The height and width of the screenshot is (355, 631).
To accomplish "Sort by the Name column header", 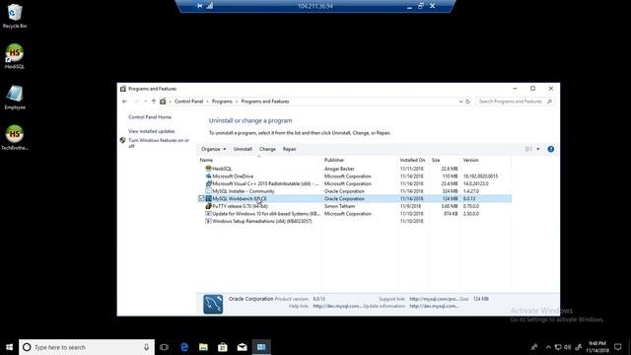I will point(259,160).
